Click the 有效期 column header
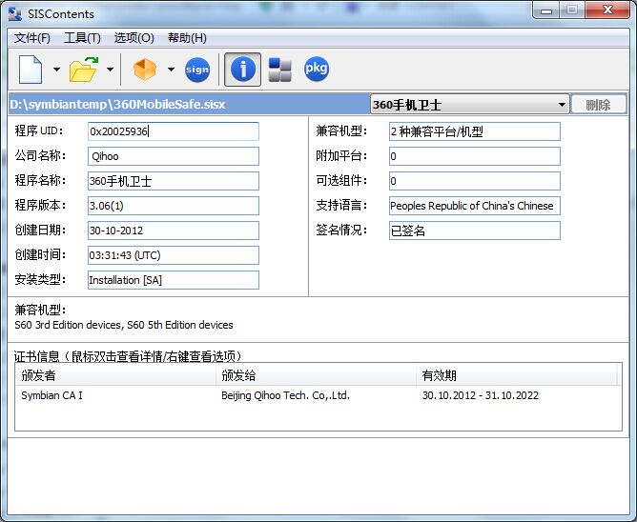Image resolution: width=637 pixels, height=522 pixels. (x=517, y=375)
